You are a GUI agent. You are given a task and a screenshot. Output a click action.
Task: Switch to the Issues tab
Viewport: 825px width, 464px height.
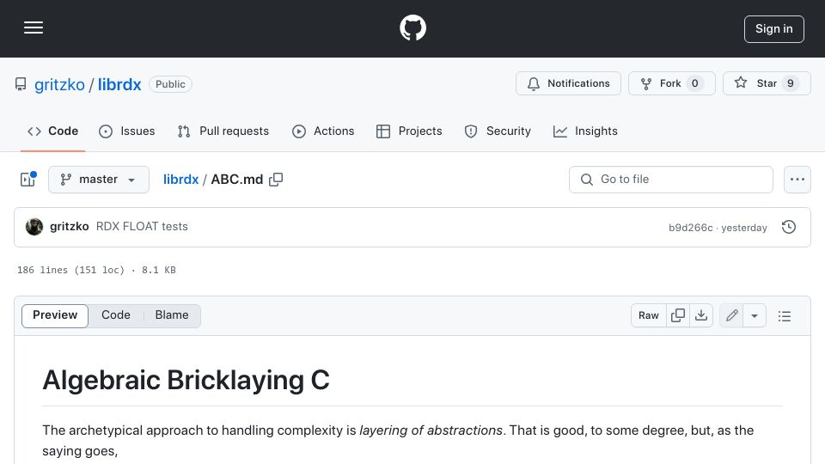[127, 131]
